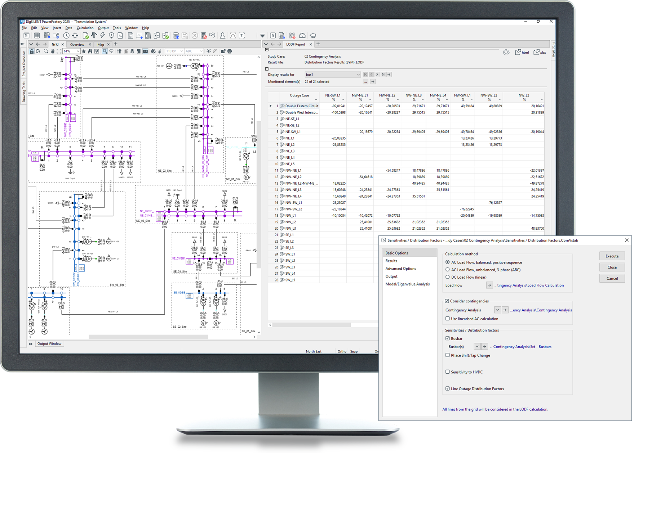Uncheck Line Outage Distribution Factors

point(448,389)
